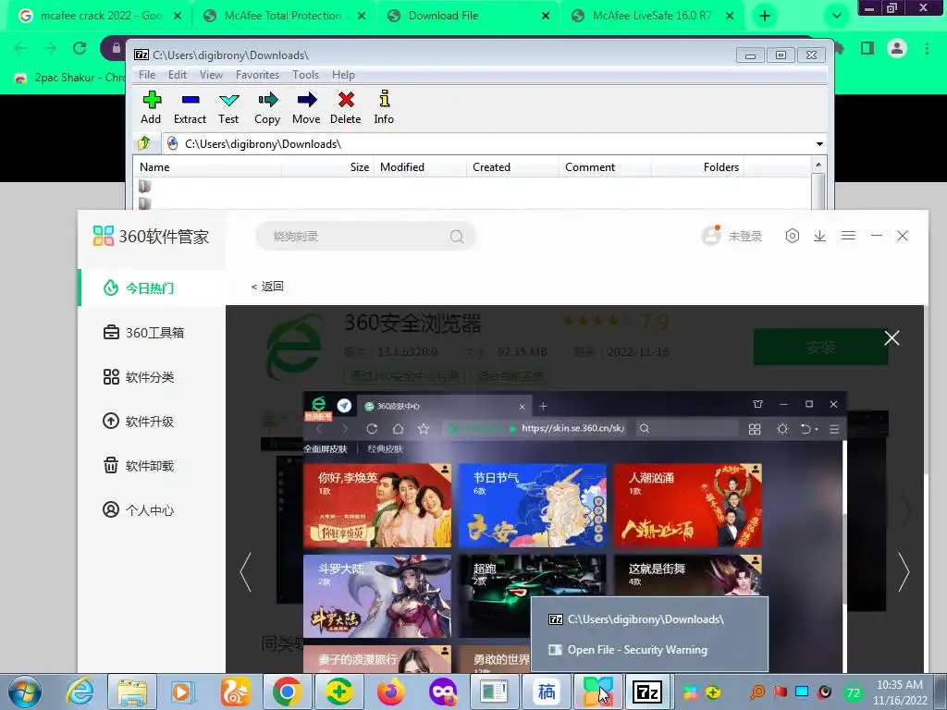Click the taskbar clock showing 10:35 AM
947x710 pixels.
point(899,692)
